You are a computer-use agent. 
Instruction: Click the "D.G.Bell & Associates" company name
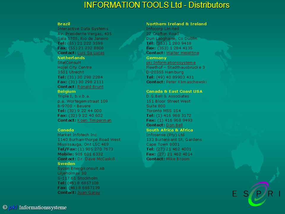pyautogui.click(x=167, y=96)
